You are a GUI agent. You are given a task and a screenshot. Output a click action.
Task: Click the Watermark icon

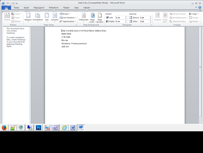coord(84,17)
